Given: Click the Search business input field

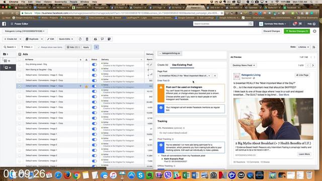Looking at the screenshot, I should point(221,24).
